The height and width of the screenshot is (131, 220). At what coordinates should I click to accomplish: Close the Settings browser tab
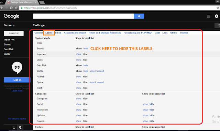click(36, 2)
